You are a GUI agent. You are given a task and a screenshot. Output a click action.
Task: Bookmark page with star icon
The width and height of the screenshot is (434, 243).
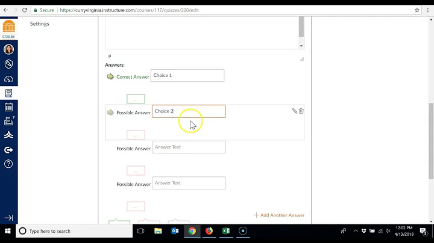click(x=417, y=10)
